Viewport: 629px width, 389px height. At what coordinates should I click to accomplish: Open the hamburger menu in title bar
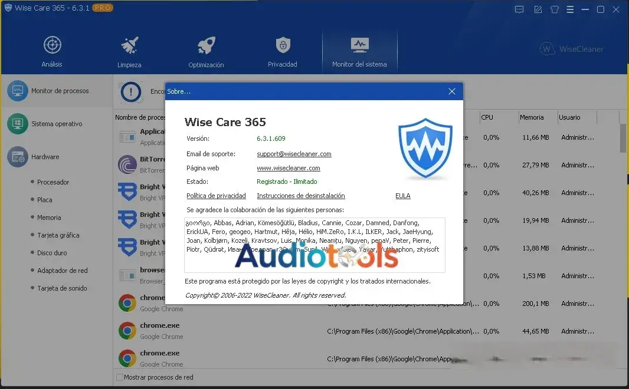coord(570,9)
